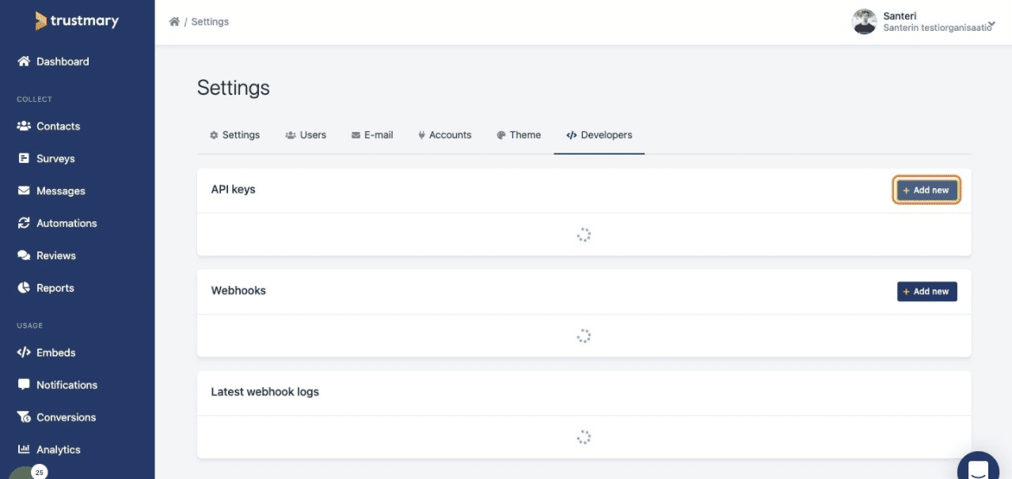Click the Messages envelope icon
The width and height of the screenshot is (1012, 479).
pos(24,191)
